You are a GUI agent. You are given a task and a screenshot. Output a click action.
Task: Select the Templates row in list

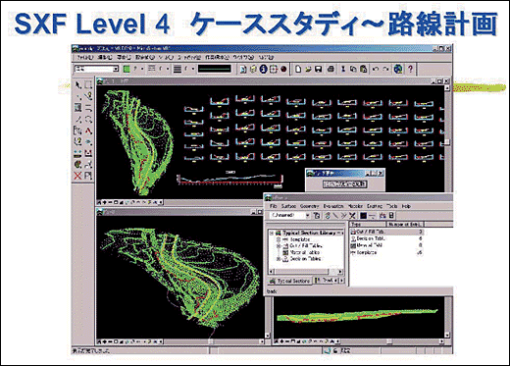click(x=386, y=252)
